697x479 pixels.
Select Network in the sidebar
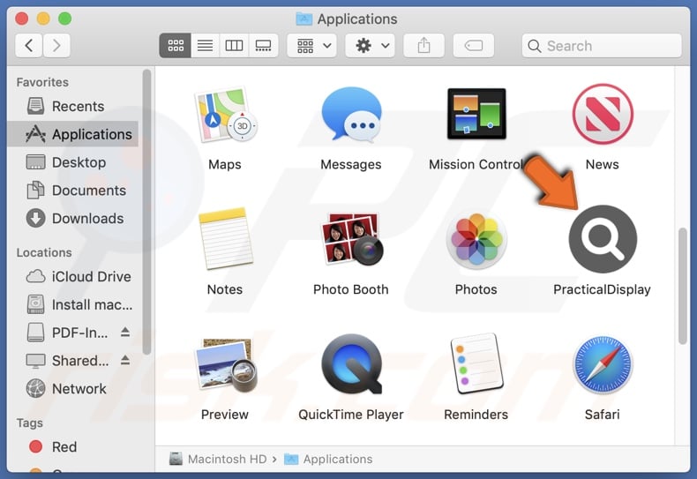73,388
